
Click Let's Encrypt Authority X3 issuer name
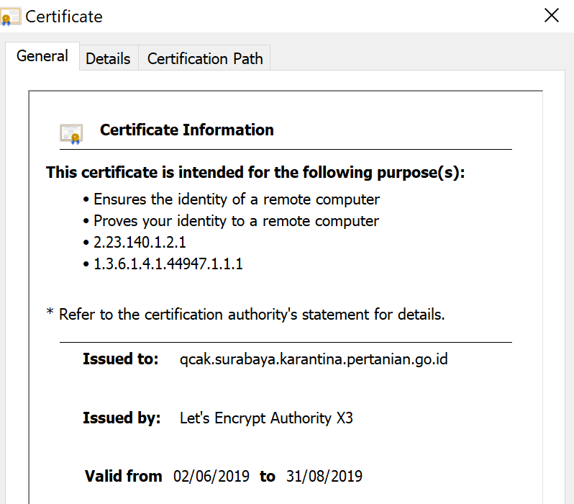pos(266,418)
